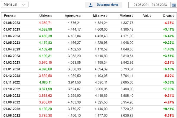Click the variation +9.11%
This screenshot has height=118, width=177.
tap(168, 109)
